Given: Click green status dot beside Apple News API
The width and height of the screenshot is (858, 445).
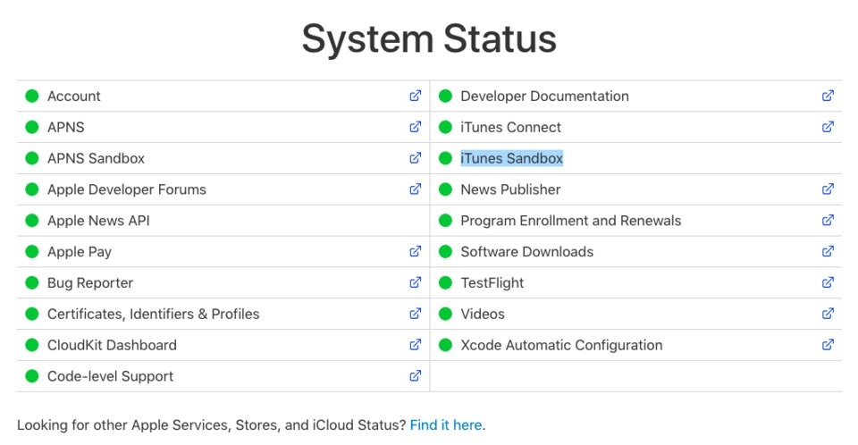Looking at the screenshot, I should tap(32, 221).
